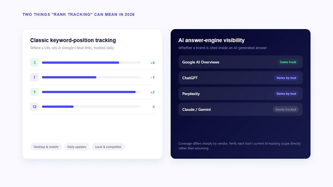Click the "Two things rank tracking" heading
This screenshot has height=187, width=333.
(79, 14)
